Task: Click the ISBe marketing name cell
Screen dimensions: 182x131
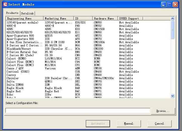Action: pyautogui.click(x=48, y=94)
